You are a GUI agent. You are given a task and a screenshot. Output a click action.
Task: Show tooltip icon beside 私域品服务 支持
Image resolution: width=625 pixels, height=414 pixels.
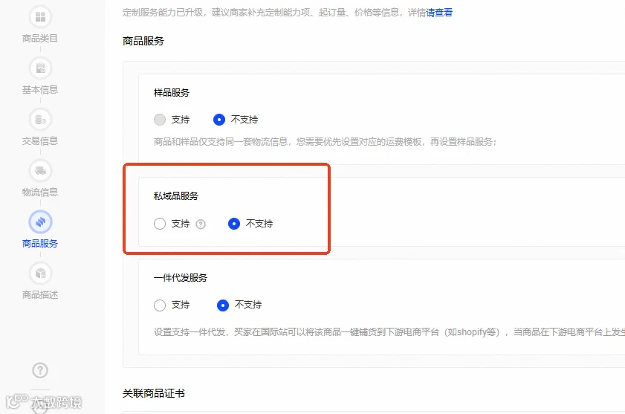click(x=201, y=224)
